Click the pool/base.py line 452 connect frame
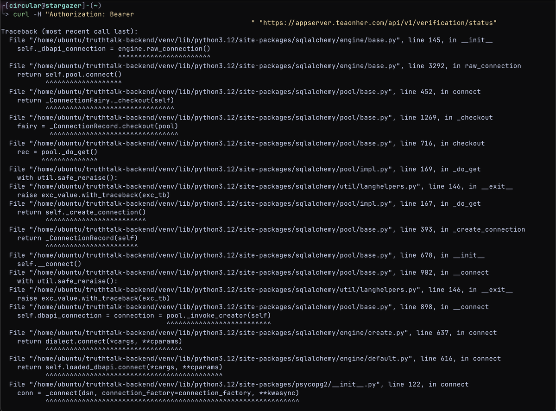This screenshot has height=411, width=556. 245,92
